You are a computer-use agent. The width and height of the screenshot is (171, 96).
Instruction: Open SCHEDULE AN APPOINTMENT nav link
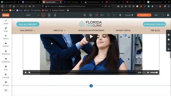(91, 30)
